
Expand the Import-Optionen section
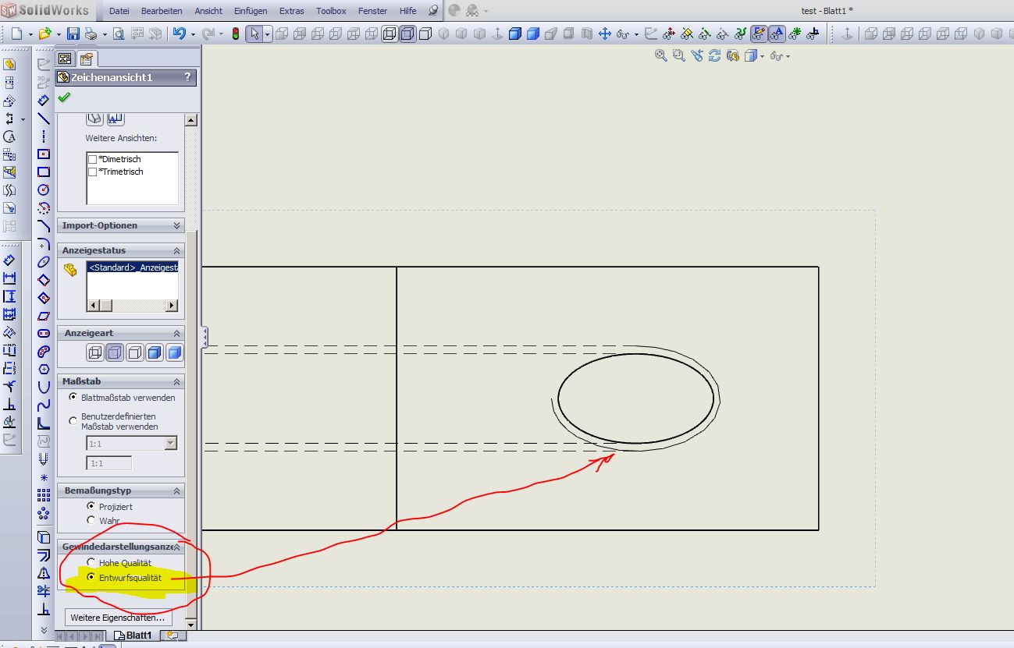176,225
